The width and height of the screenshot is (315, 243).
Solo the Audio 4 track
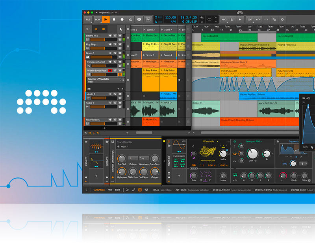point(115,103)
